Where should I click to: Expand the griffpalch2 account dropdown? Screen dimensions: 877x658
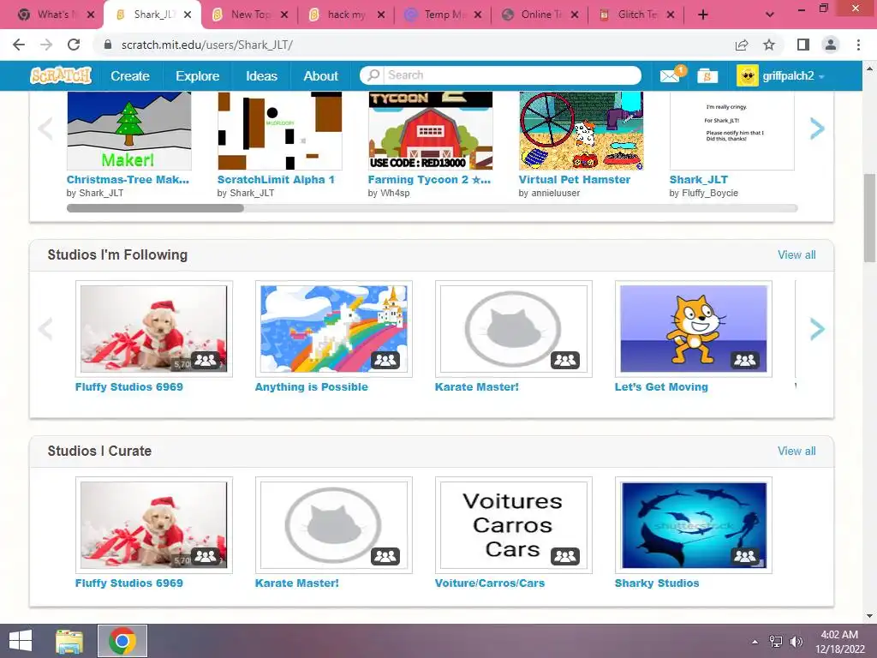(821, 76)
